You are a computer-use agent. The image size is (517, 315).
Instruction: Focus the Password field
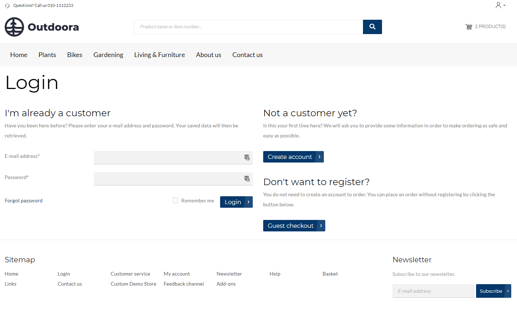click(x=173, y=179)
